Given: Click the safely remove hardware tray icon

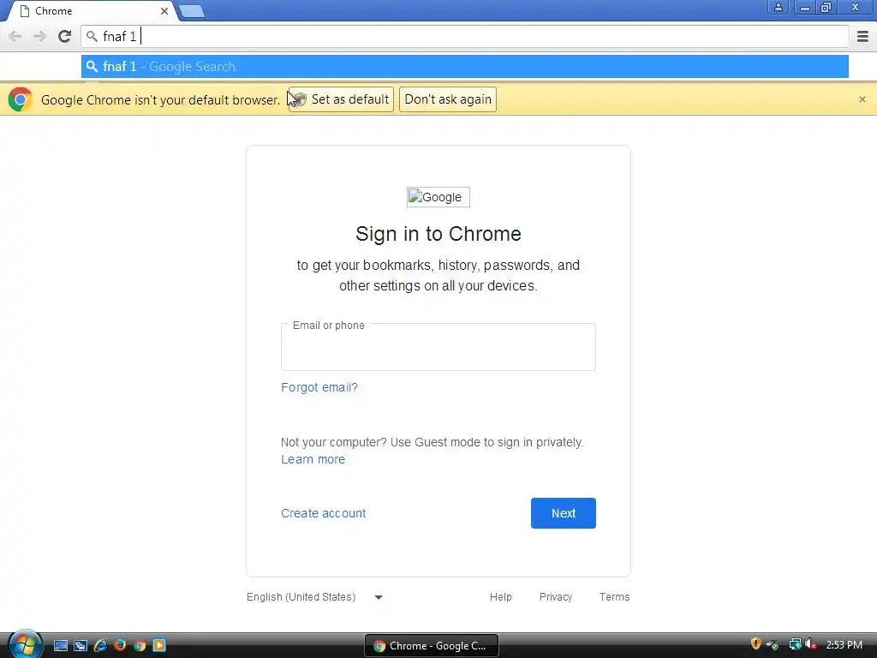Looking at the screenshot, I should [x=773, y=645].
